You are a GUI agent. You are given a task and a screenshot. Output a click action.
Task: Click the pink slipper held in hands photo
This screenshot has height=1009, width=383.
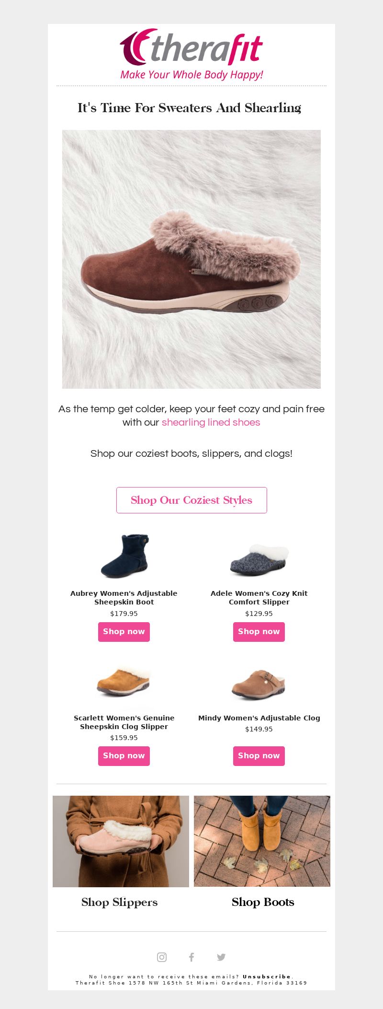pyautogui.click(x=121, y=841)
